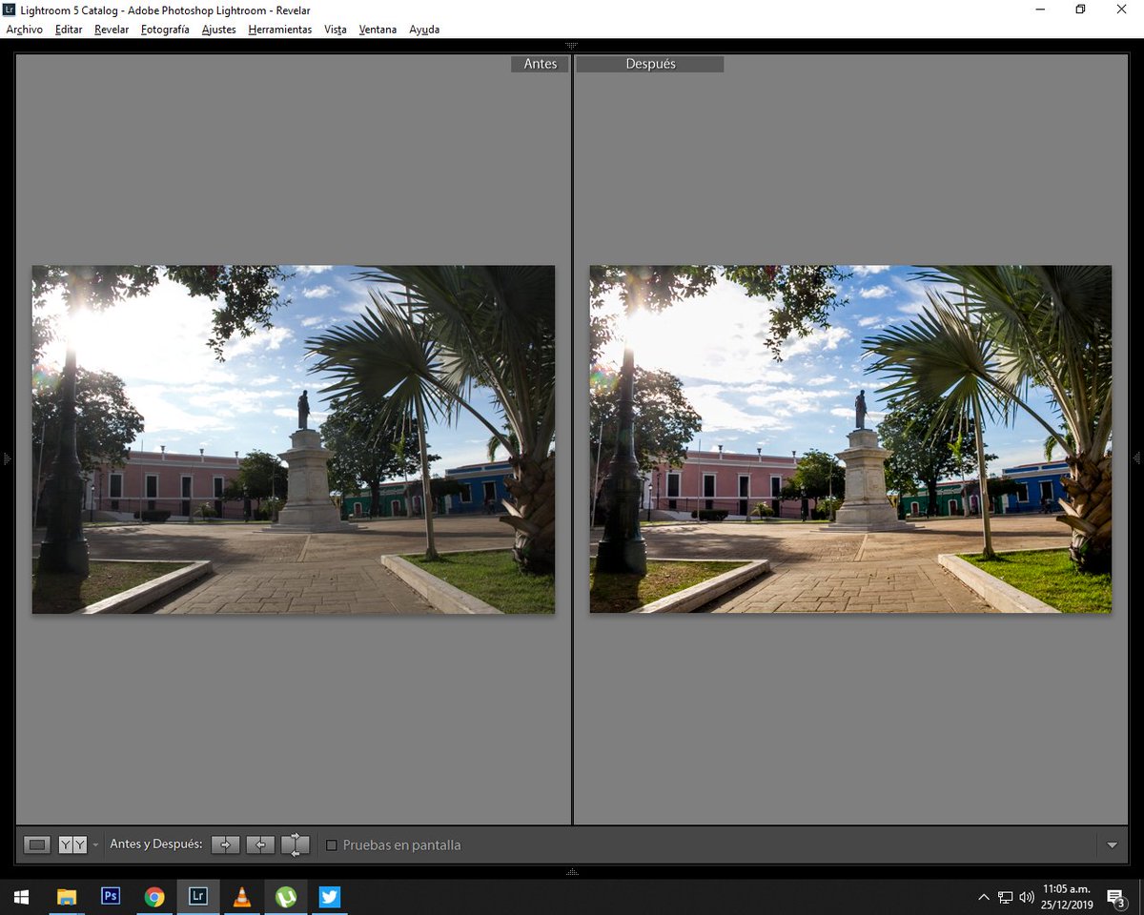1144x915 pixels.
Task: Open the notifications center
Action: pyautogui.click(x=1114, y=897)
